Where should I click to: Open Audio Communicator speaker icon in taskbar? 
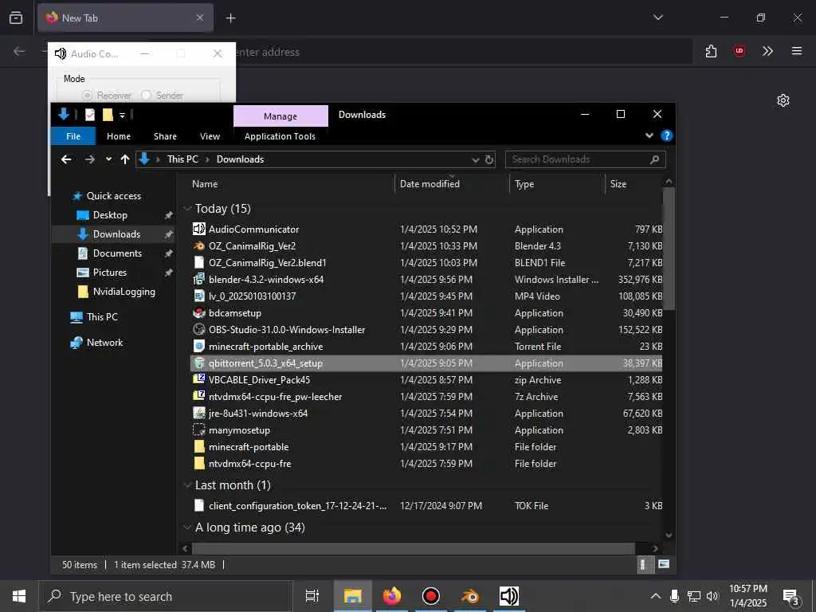[508, 596]
